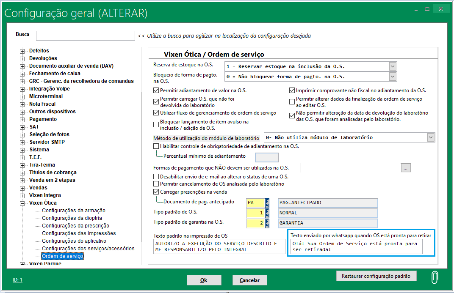Click the padlock icon at the bottom right
454x293 pixels.
(x=435, y=277)
